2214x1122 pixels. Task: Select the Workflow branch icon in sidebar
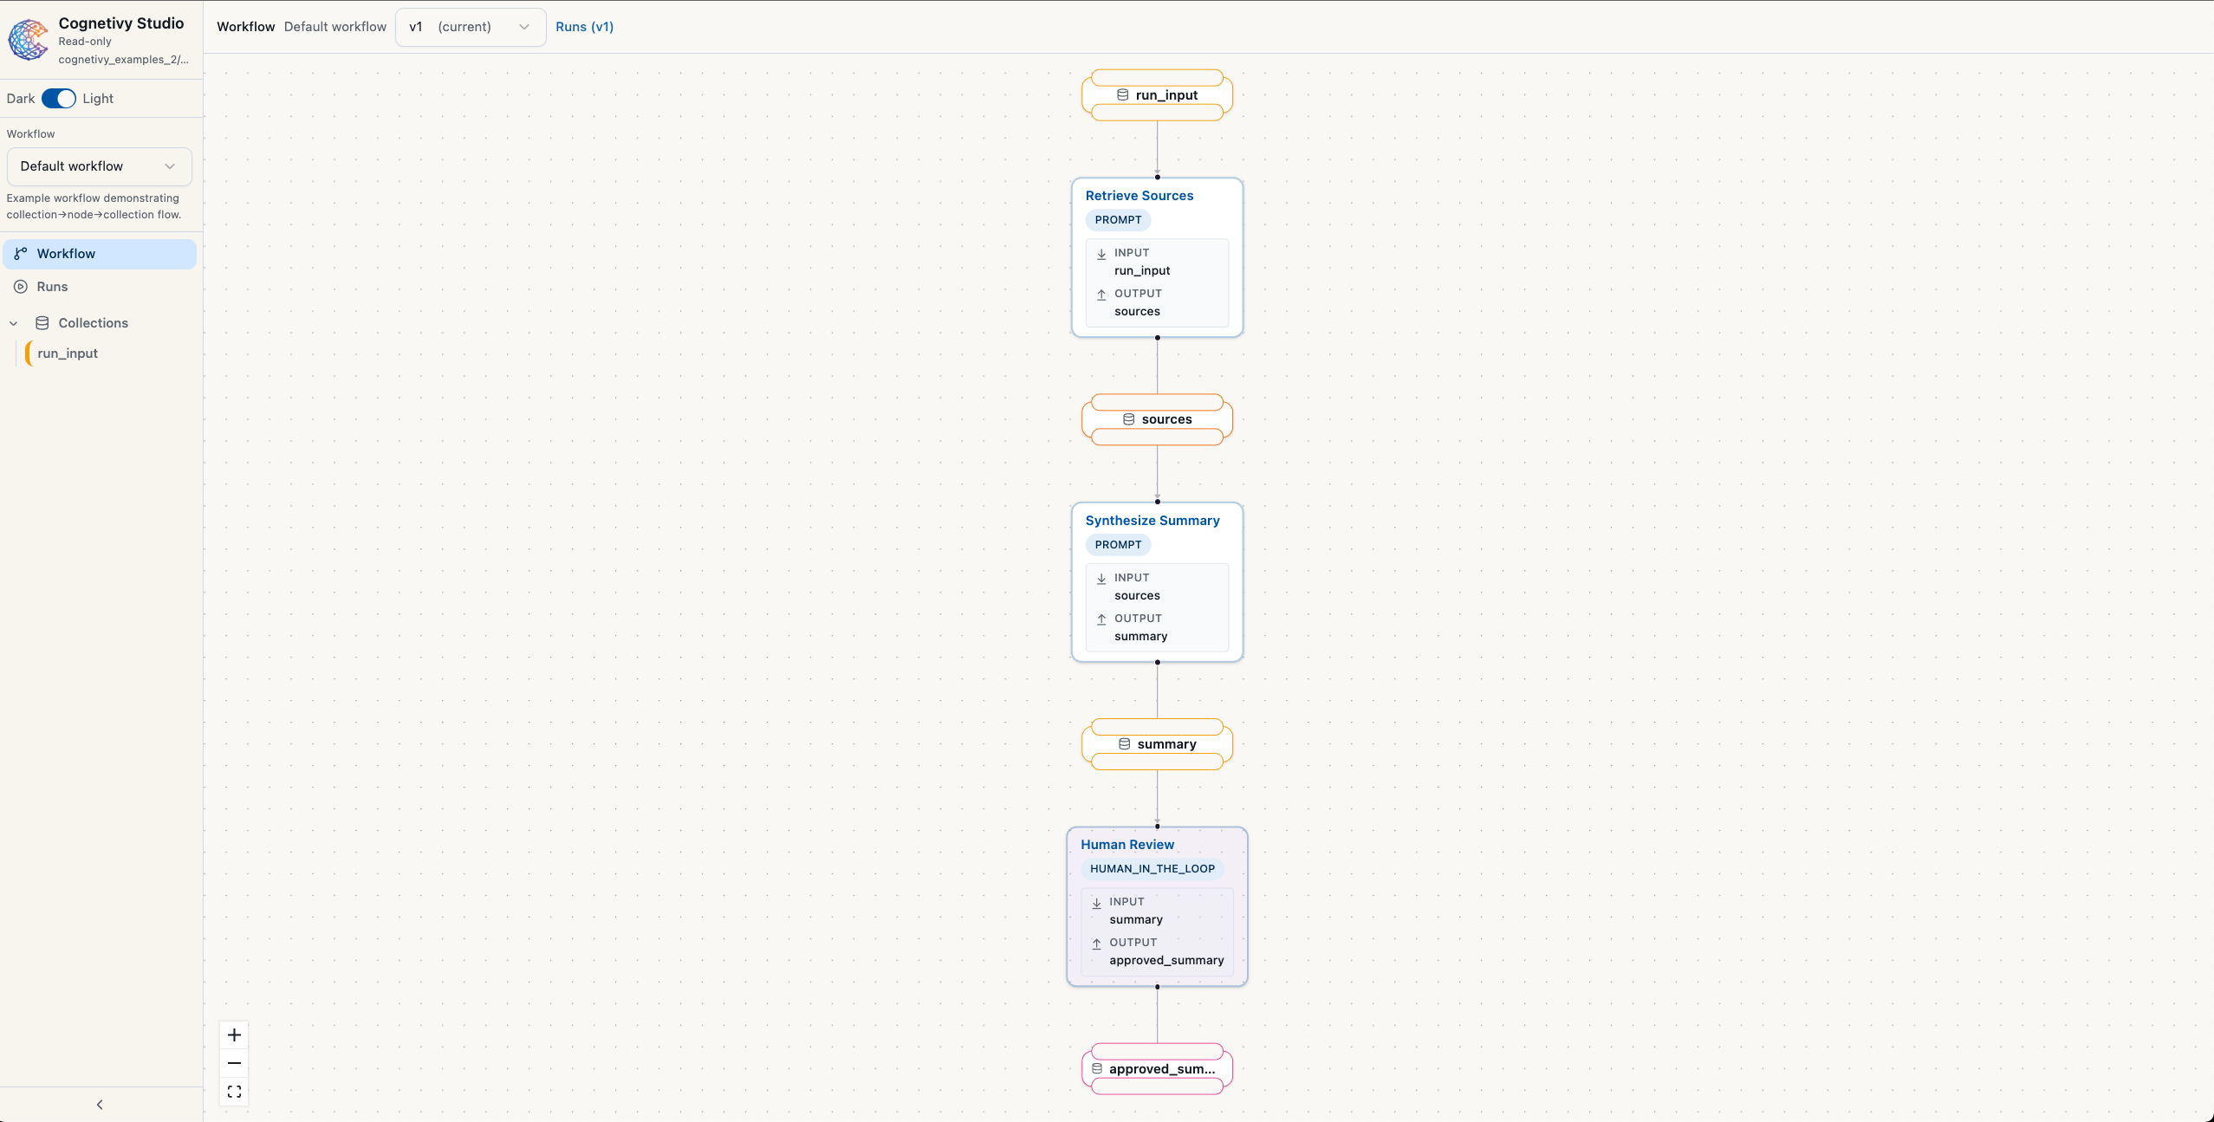tap(22, 253)
